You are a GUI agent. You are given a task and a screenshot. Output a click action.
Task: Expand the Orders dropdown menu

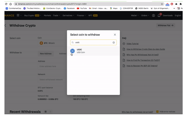click(x=145, y=15)
